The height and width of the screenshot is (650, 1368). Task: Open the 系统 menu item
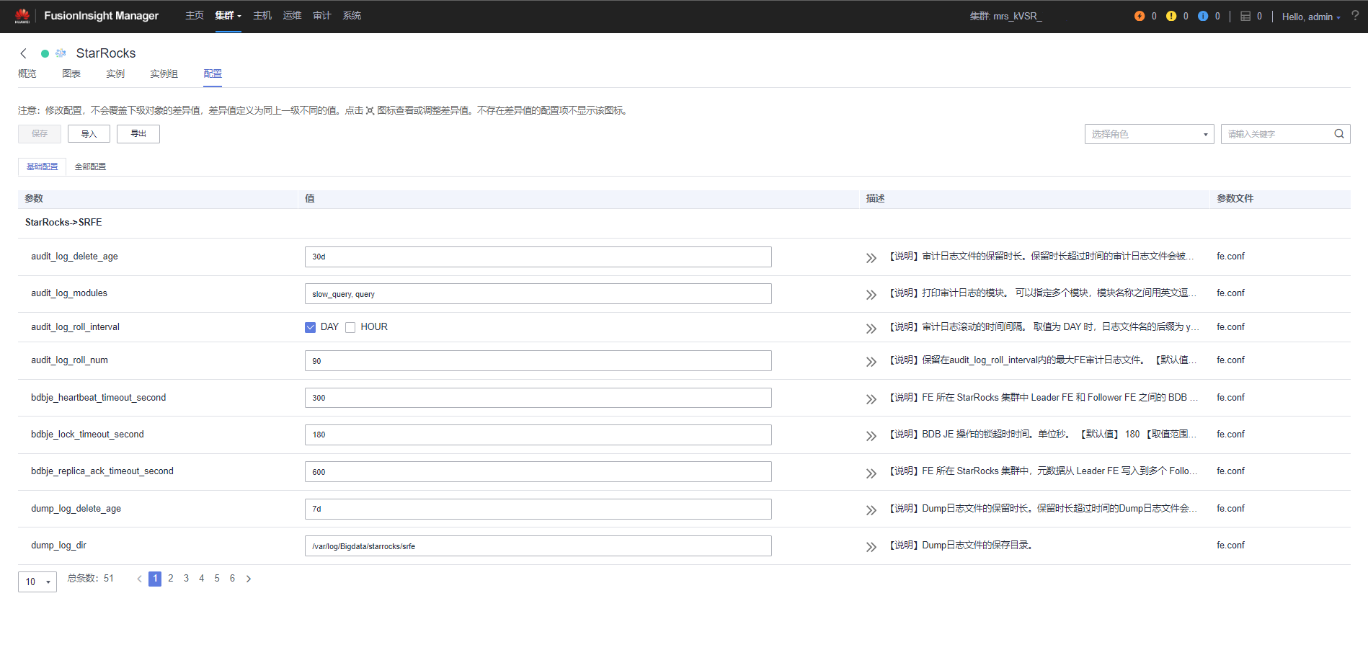(352, 16)
